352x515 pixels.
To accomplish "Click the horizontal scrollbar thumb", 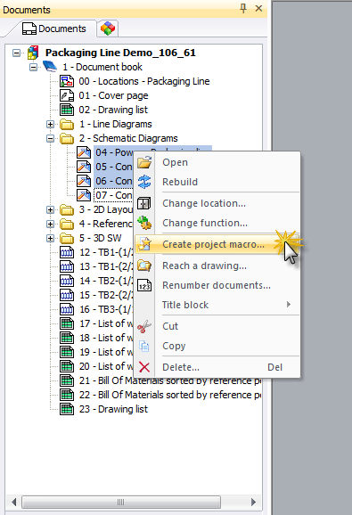I will point(121,502).
